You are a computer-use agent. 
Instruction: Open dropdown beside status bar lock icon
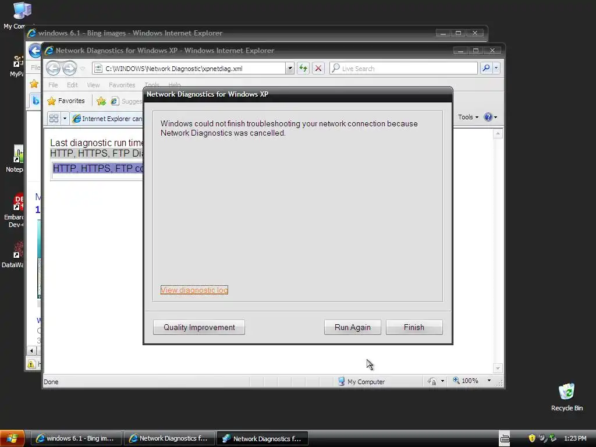tap(442, 381)
